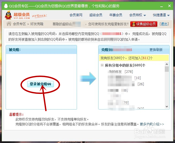175x143 pixels.
Task: Click the 会员专区 breadcrumb link
Action: pyautogui.click(x=19, y=24)
